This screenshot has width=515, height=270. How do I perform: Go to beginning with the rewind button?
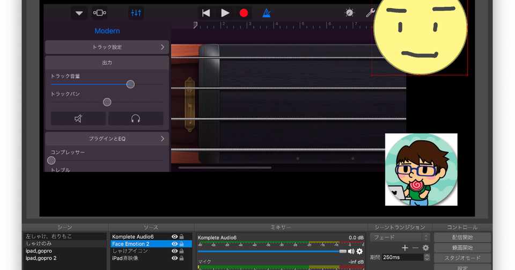206,13
